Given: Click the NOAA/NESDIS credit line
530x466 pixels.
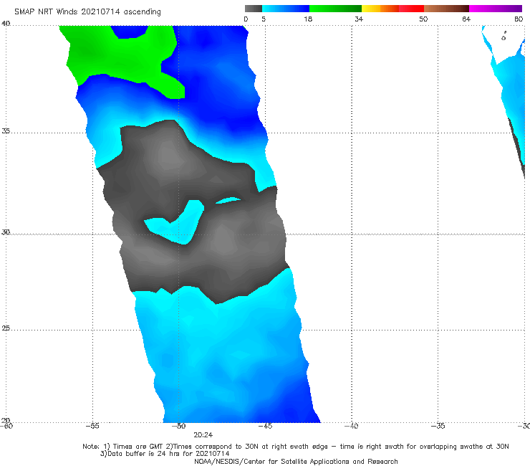Looking at the screenshot, I should [296, 461].
